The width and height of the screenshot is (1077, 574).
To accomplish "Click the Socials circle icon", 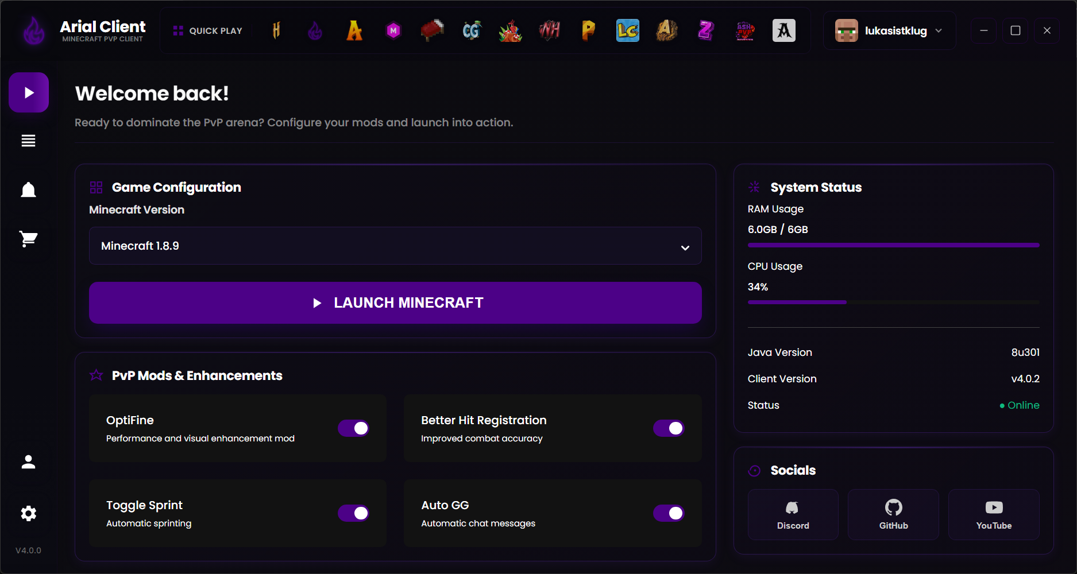I will 754,471.
